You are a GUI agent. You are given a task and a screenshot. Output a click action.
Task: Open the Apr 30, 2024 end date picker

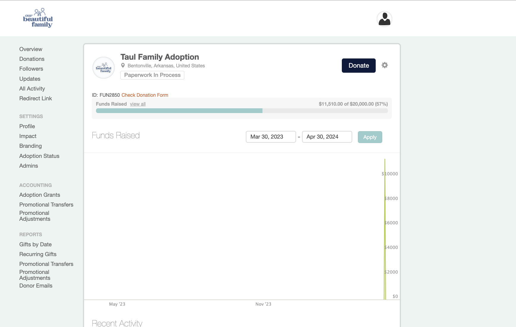point(327,137)
